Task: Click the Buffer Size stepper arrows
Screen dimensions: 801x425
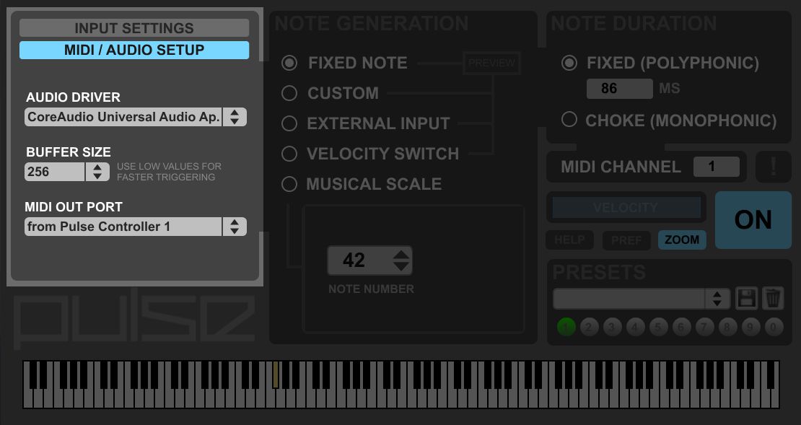Action: pos(97,172)
